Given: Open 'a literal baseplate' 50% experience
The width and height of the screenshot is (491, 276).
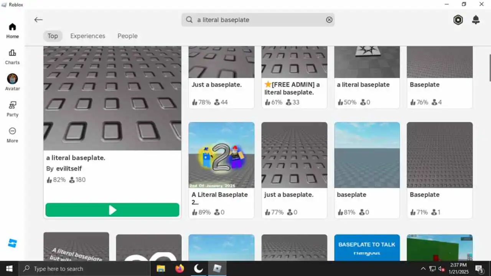Looking at the screenshot, I should click(x=367, y=77).
